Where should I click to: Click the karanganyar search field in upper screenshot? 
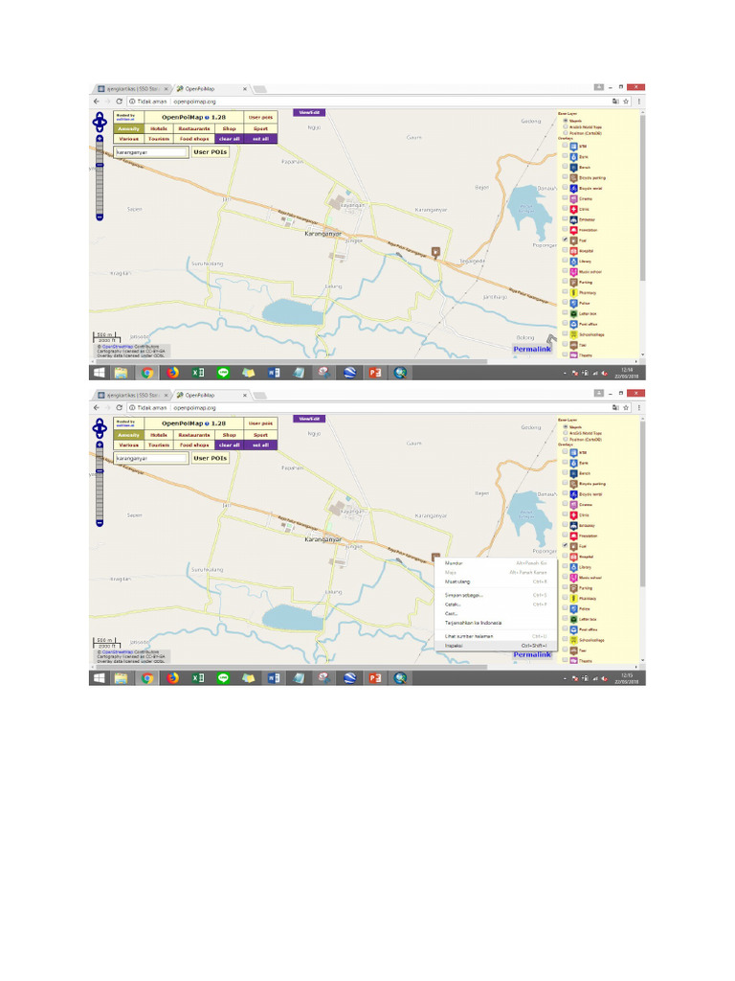click(x=151, y=152)
